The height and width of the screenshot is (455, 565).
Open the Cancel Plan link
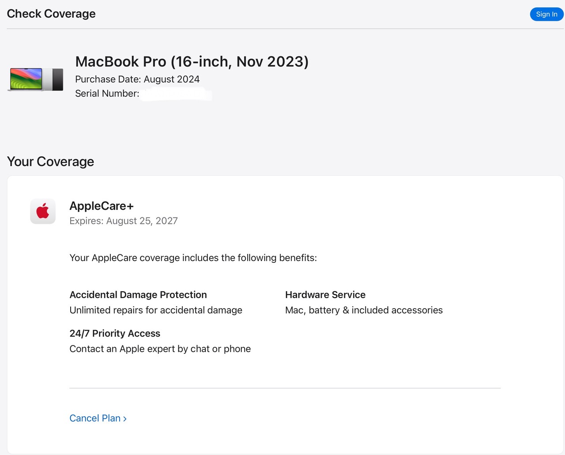tap(98, 418)
